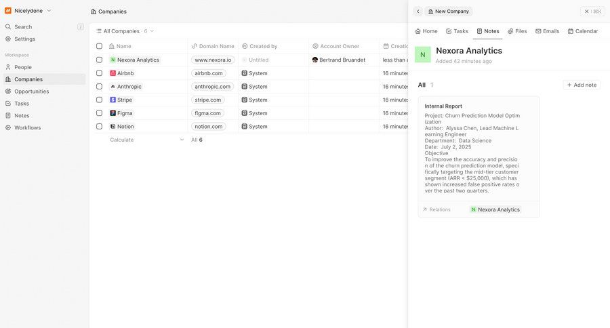Click the Add note button
The height and width of the screenshot is (328, 610).
pos(582,85)
